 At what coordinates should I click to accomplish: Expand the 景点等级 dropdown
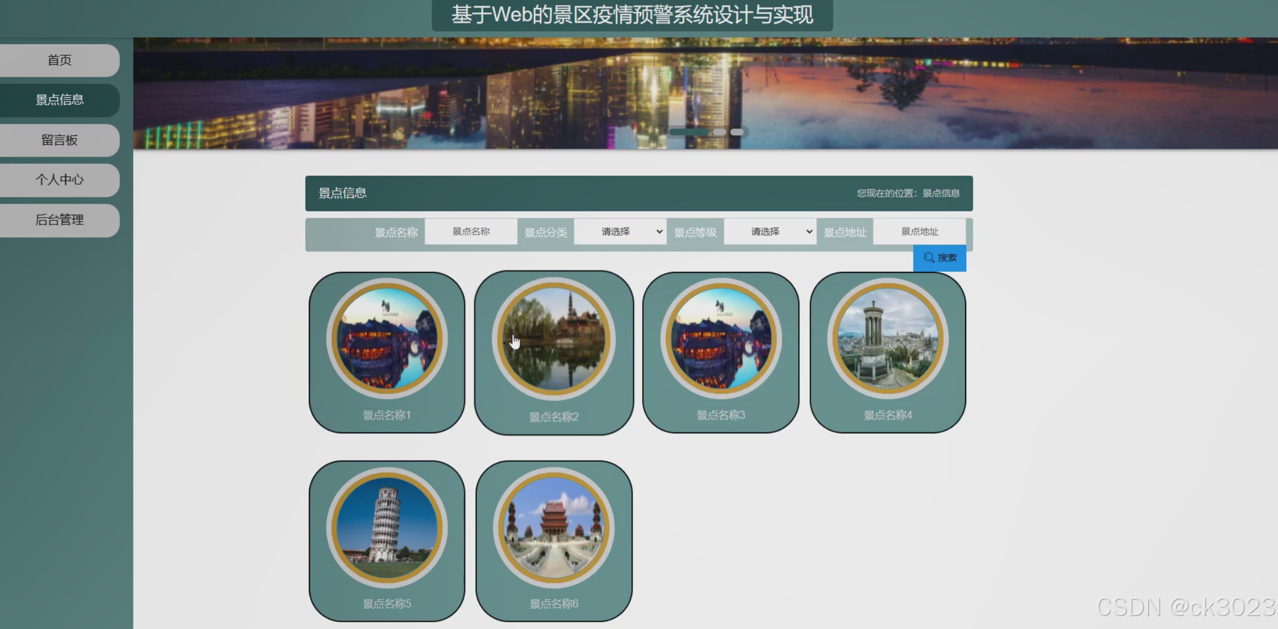(x=770, y=232)
